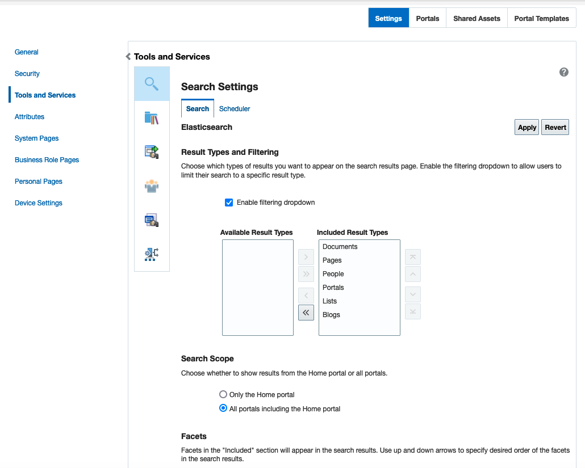This screenshot has height=468, width=585.
Task: Select Only the Home portal radio
Action: [x=223, y=394]
